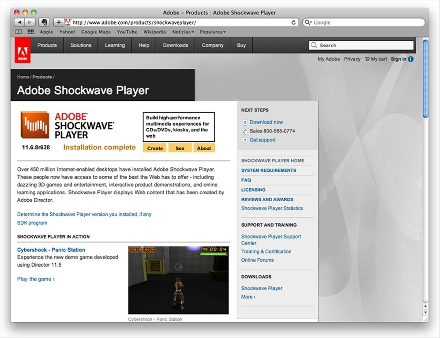Click the shopping cart icon beside My cart
This screenshot has height=338, width=440.
(367, 59)
